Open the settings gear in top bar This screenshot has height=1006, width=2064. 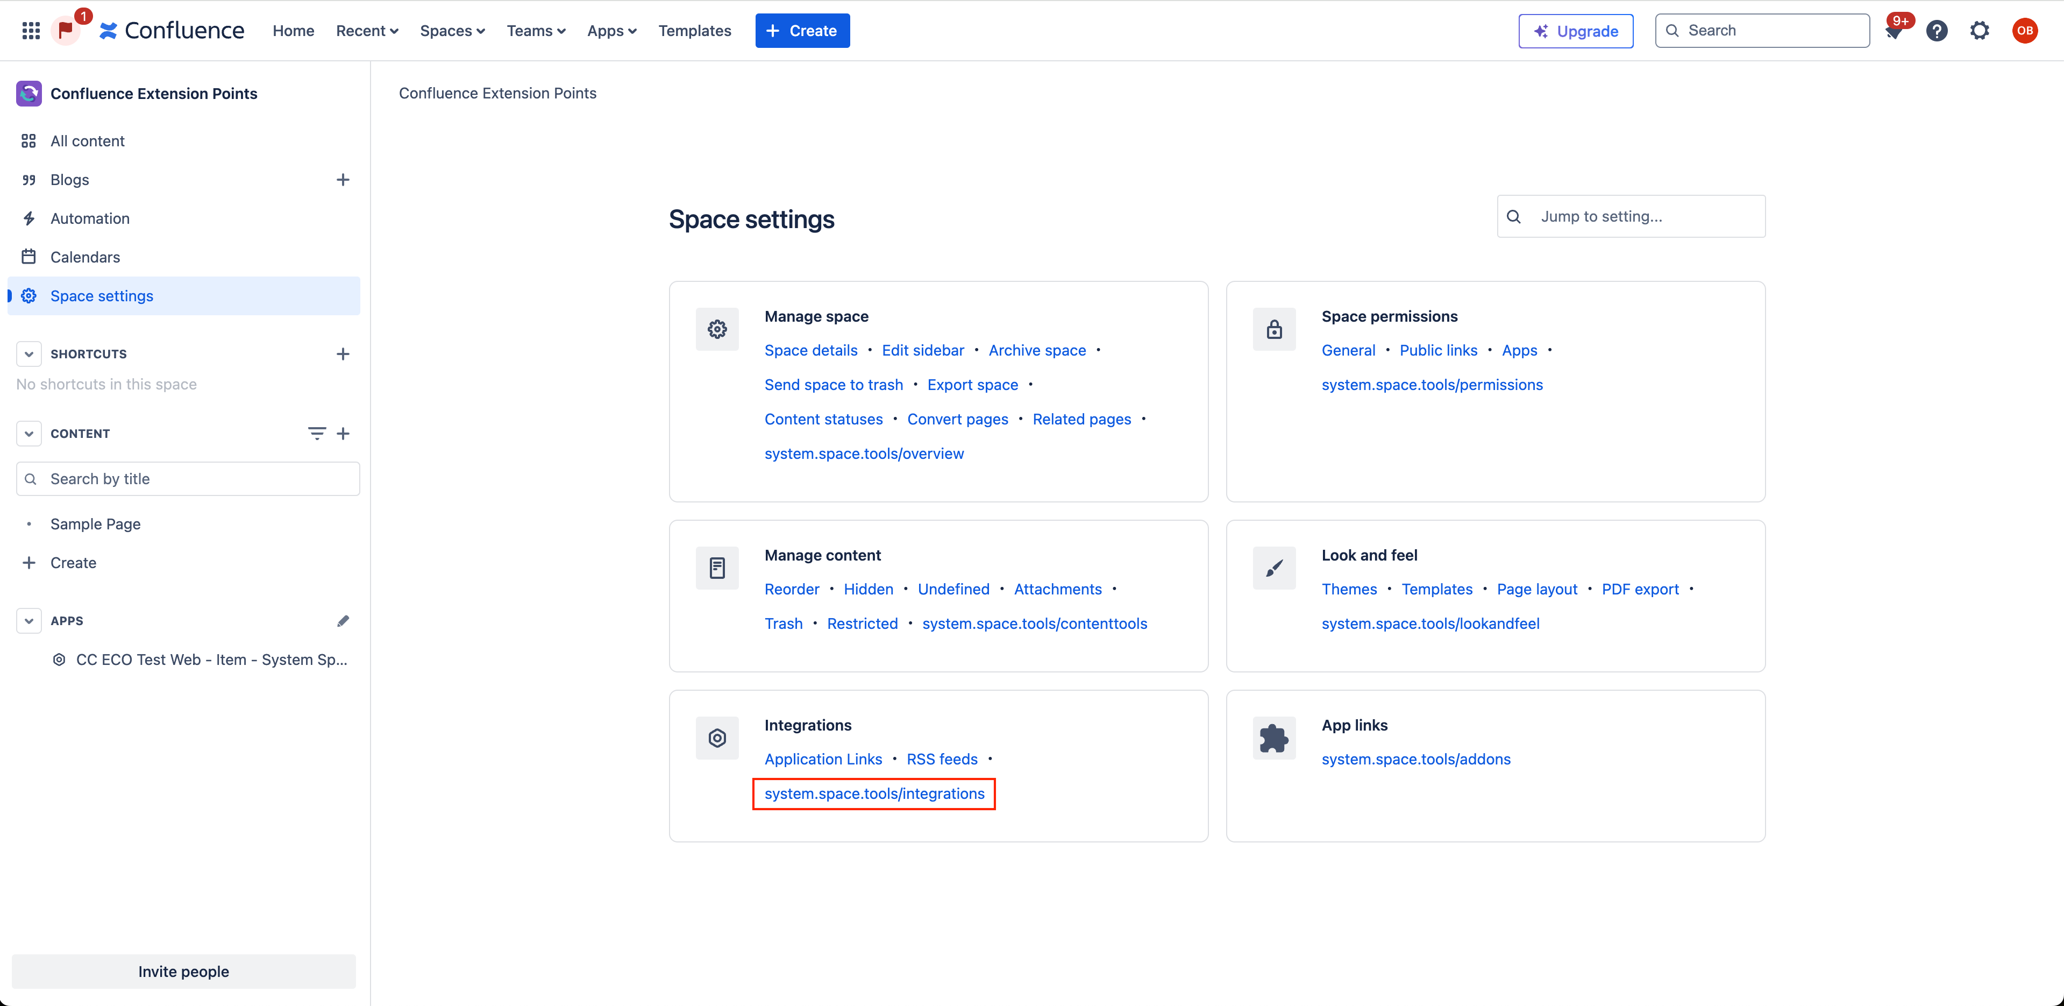(x=1980, y=31)
